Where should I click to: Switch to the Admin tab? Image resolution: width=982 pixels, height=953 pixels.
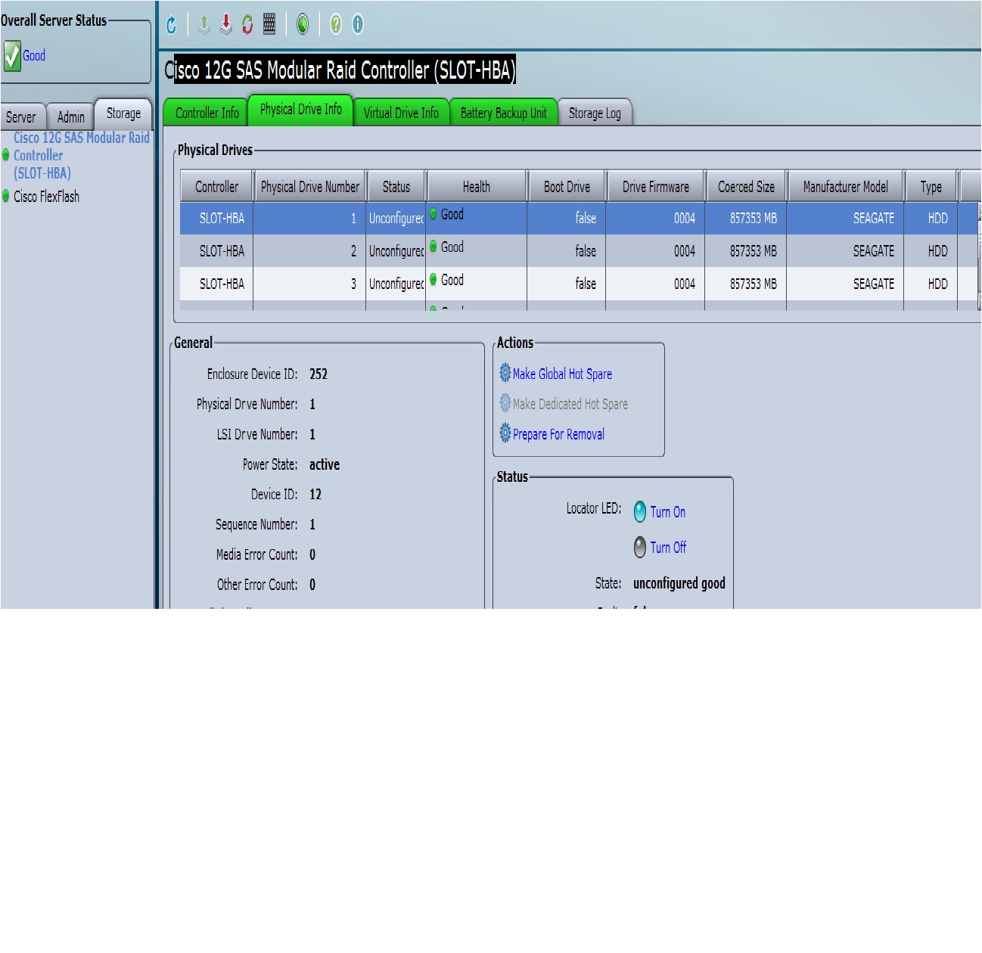tap(71, 117)
